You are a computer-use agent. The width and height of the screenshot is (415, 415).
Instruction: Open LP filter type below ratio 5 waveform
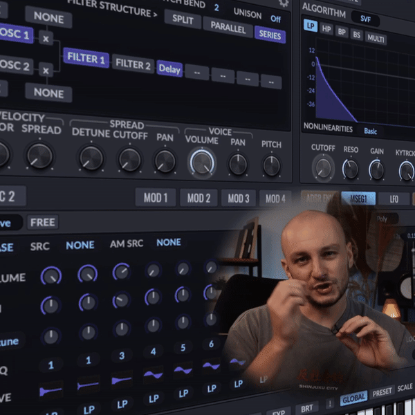pyautogui.click(x=184, y=394)
